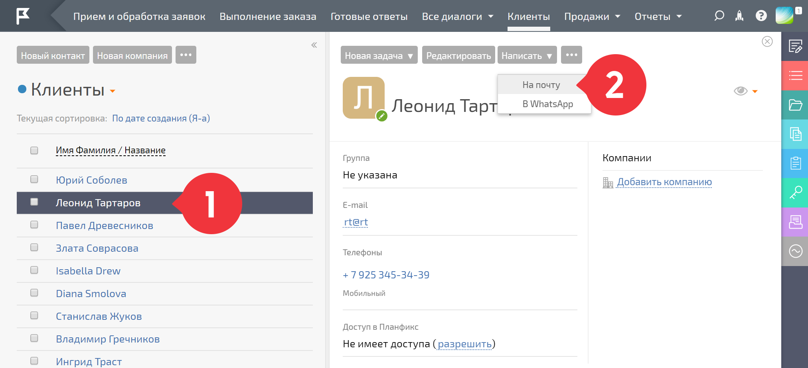Open the documents copy icon in sidebar
The height and width of the screenshot is (368, 808).
pyautogui.click(x=795, y=134)
